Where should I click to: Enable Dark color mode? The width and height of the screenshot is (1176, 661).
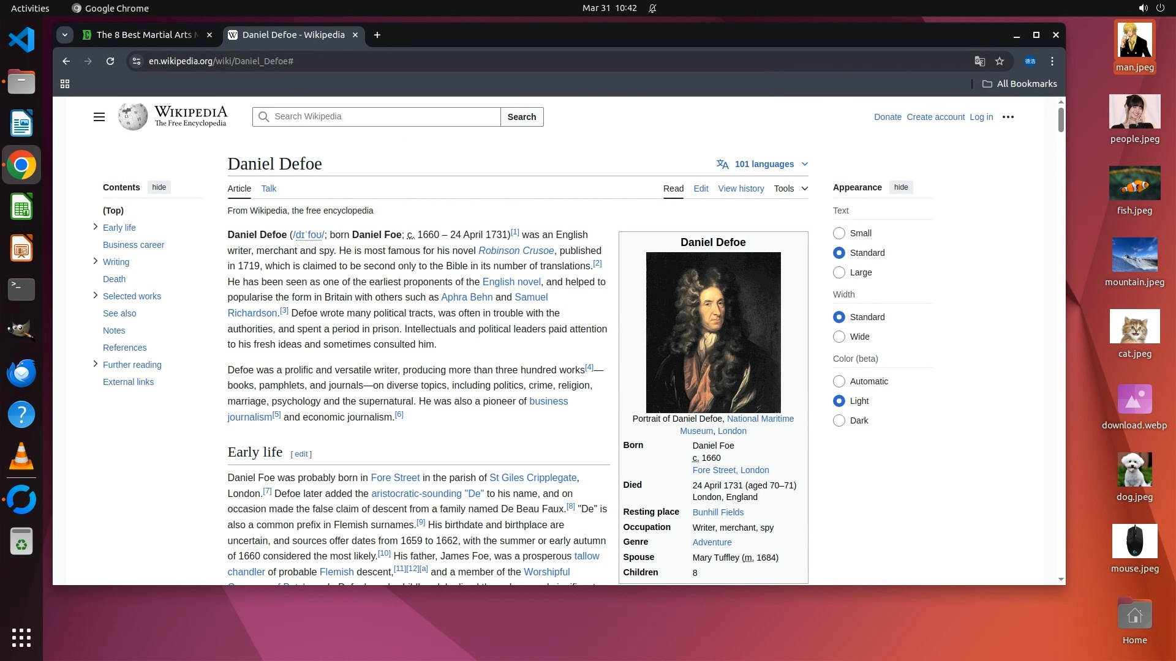click(839, 420)
